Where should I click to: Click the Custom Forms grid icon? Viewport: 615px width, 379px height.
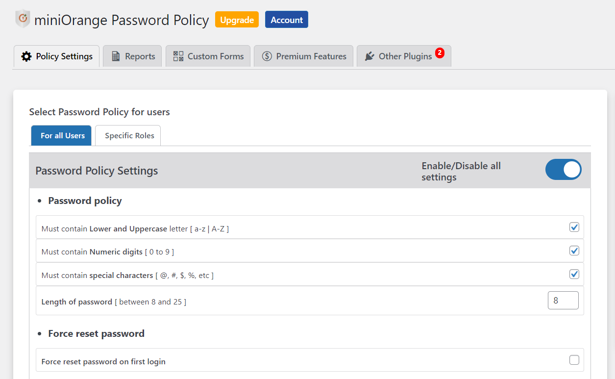click(x=178, y=56)
